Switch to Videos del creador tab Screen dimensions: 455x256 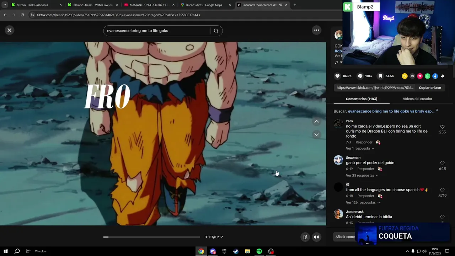tap(417, 99)
